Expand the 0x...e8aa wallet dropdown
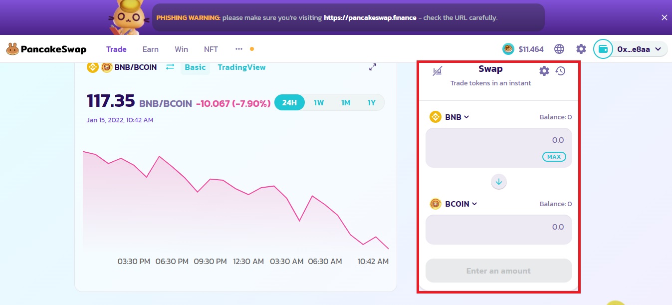Screen dimensions: 672x305 (640, 49)
